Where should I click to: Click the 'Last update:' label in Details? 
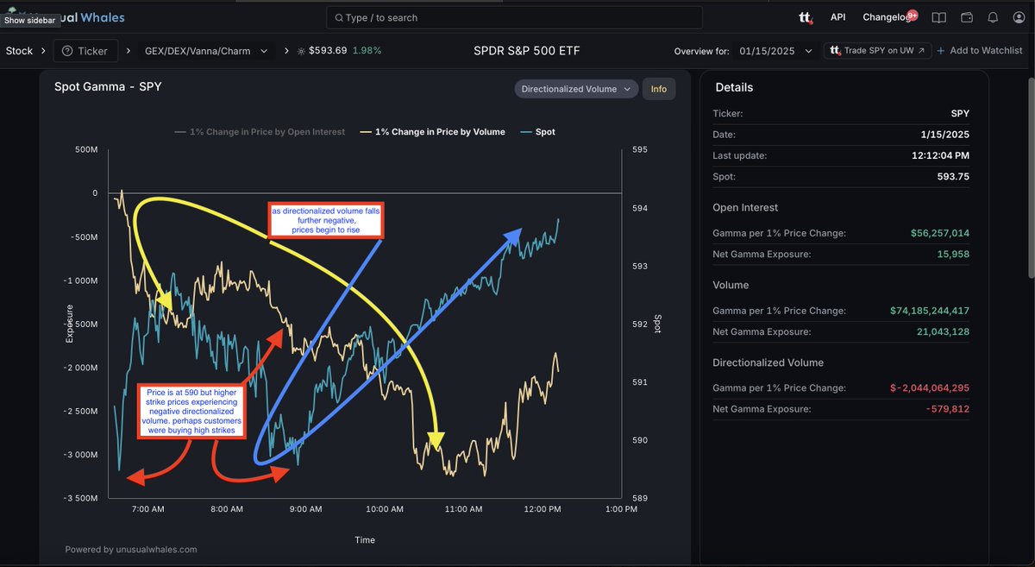(740, 155)
